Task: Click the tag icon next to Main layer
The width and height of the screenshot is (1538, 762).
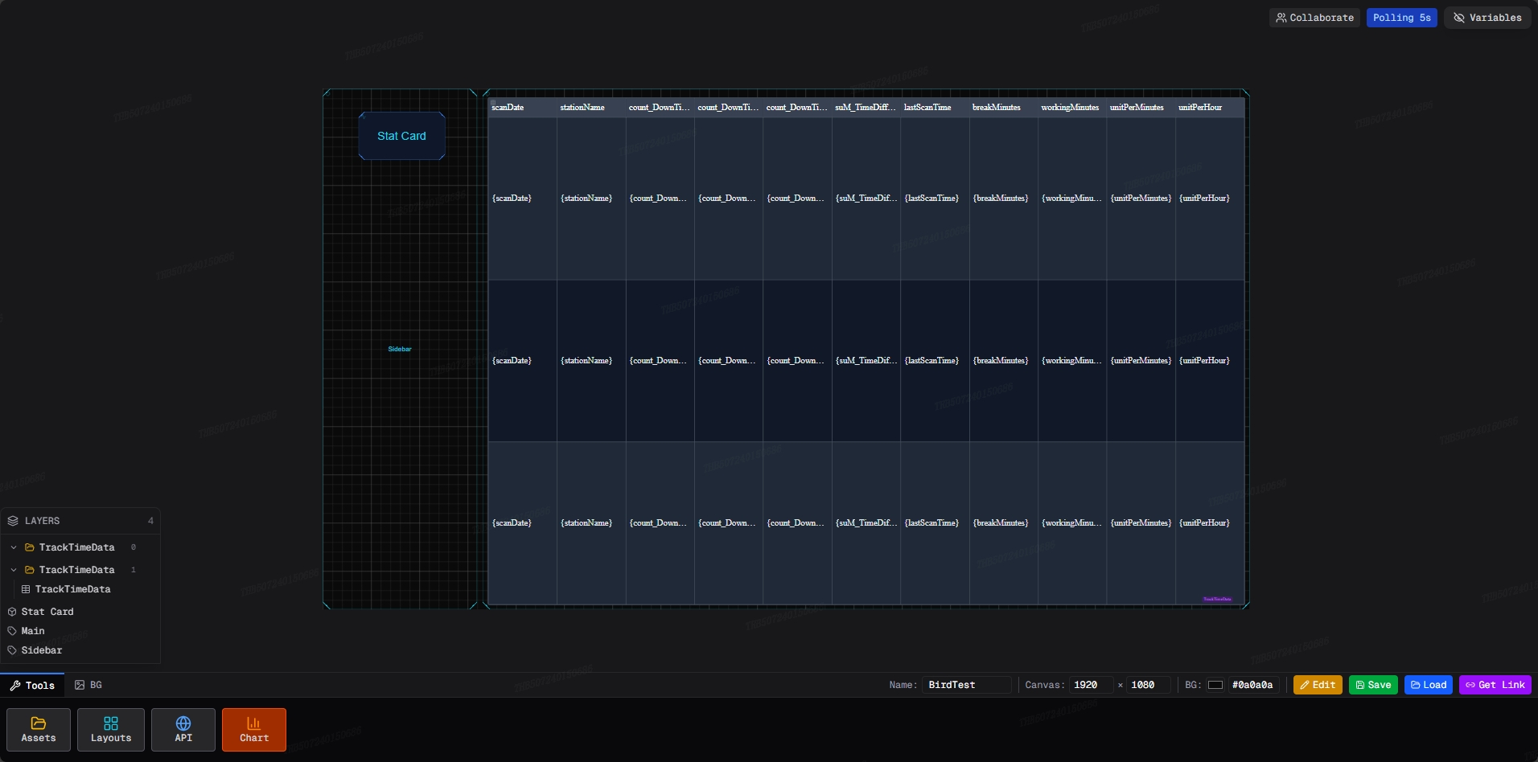Action: pyautogui.click(x=12, y=631)
